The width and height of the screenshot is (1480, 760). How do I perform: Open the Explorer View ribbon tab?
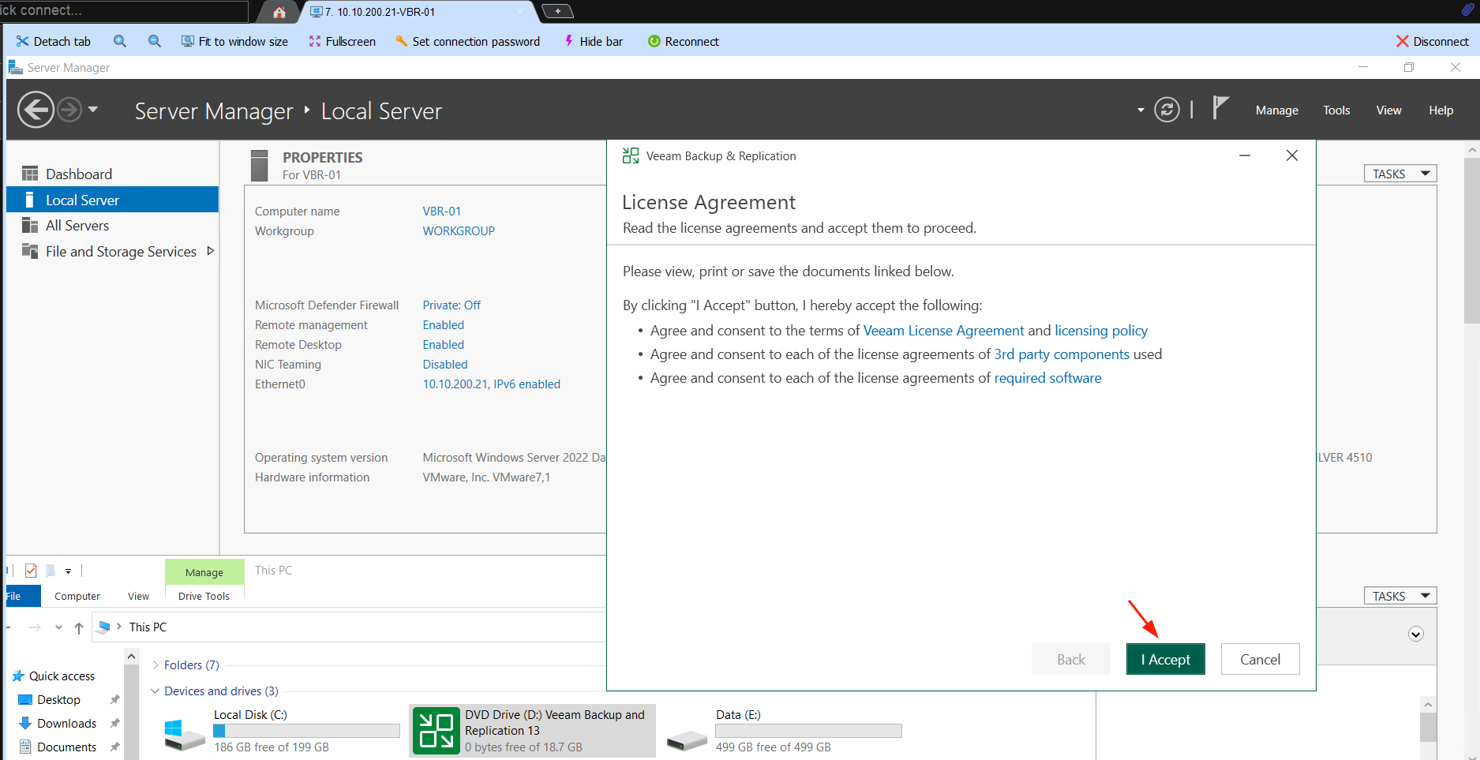tap(139, 597)
